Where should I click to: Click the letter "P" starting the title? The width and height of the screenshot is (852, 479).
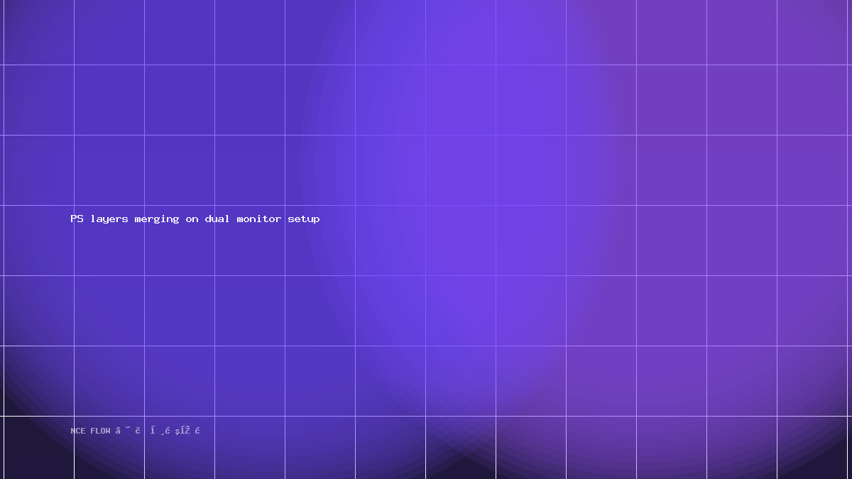73,219
